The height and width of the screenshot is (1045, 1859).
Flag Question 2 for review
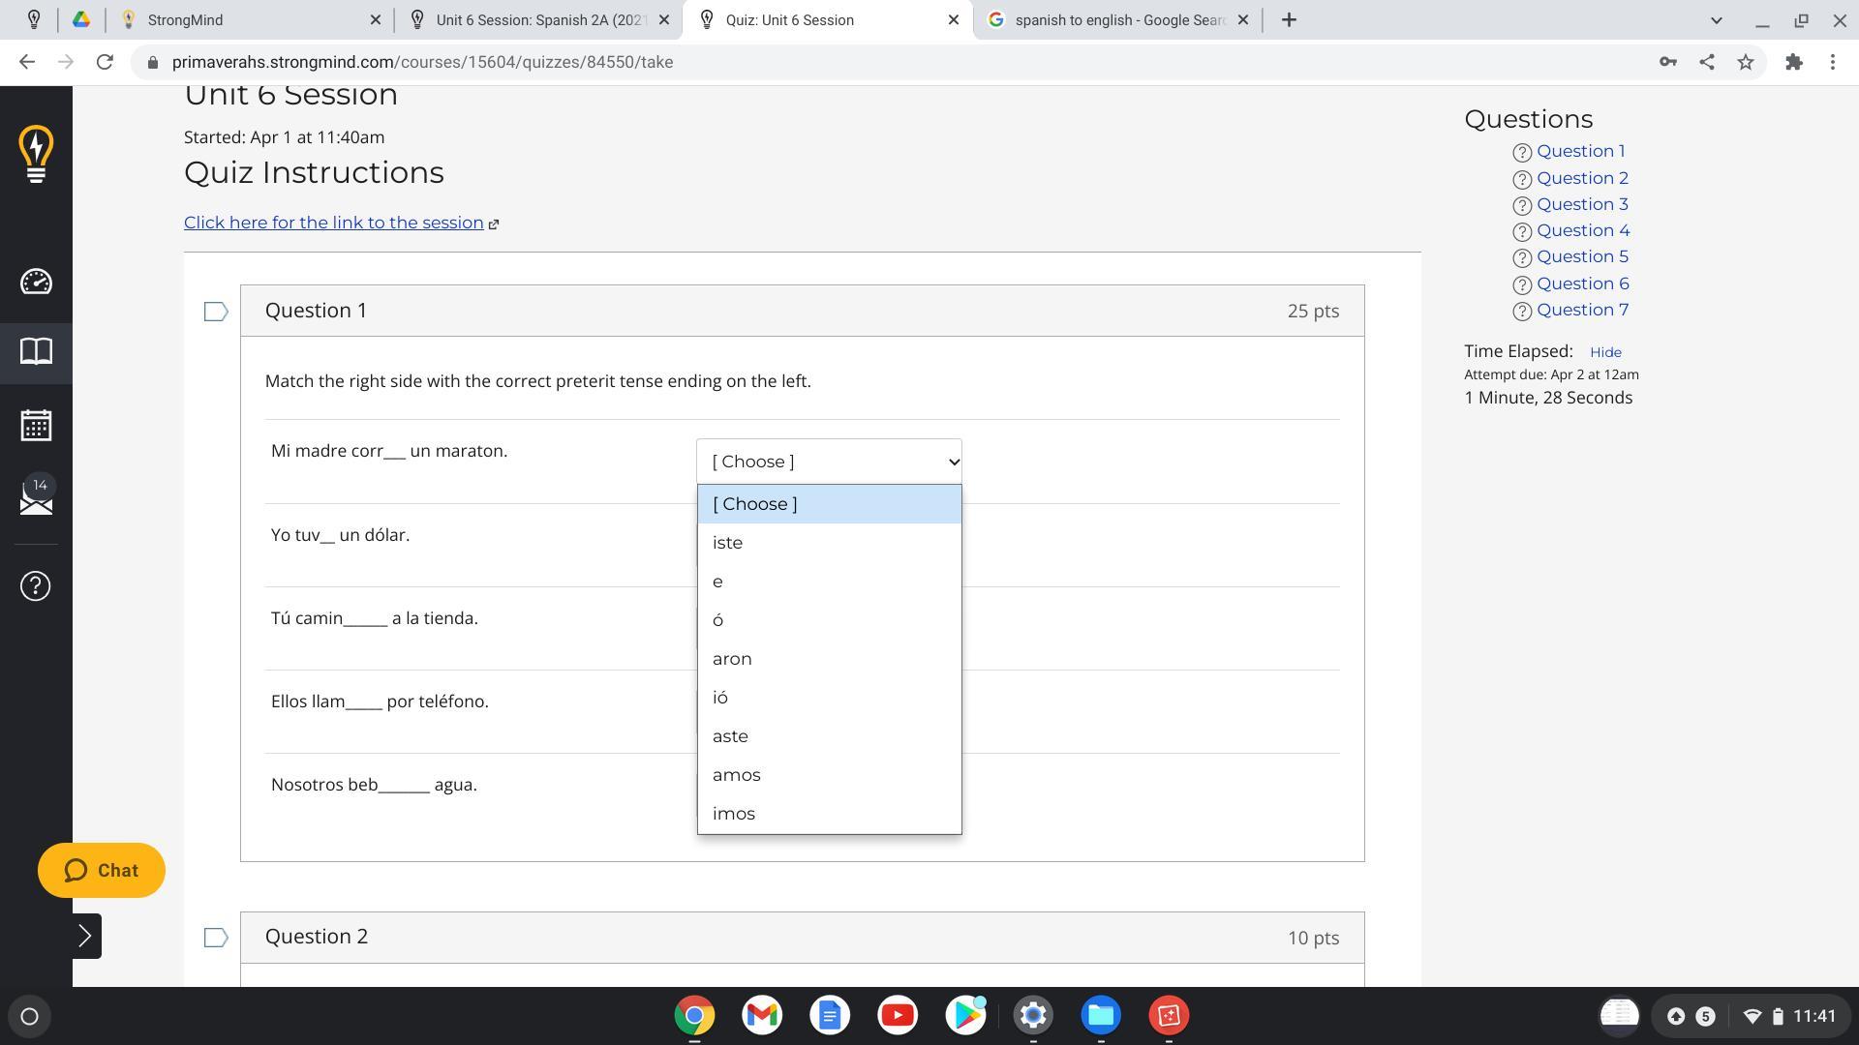pos(215,938)
